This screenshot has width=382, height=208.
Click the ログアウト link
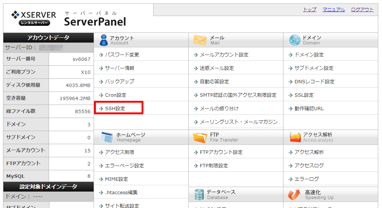(x=362, y=10)
